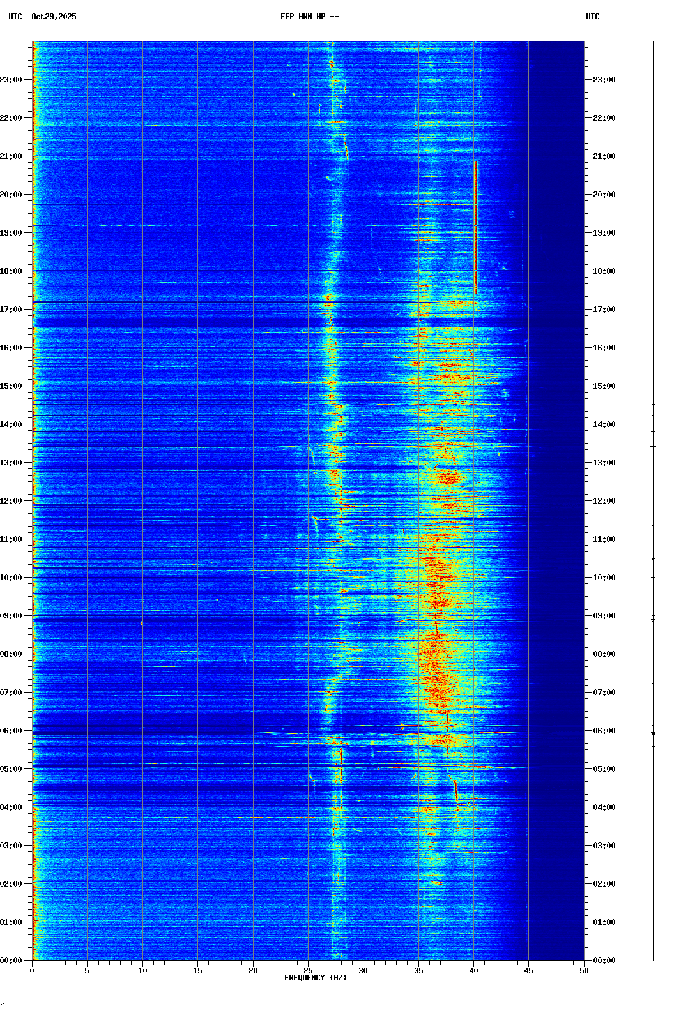The height and width of the screenshot is (1011, 681).
Task: Click the 50 tick on frequency axis
Action: tap(584, 971)
